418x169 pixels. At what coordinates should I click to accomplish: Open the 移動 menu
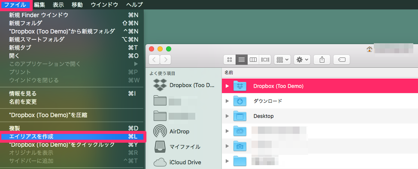click(x=77, y=5)
